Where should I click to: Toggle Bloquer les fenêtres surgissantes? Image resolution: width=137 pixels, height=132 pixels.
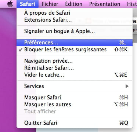75,49
